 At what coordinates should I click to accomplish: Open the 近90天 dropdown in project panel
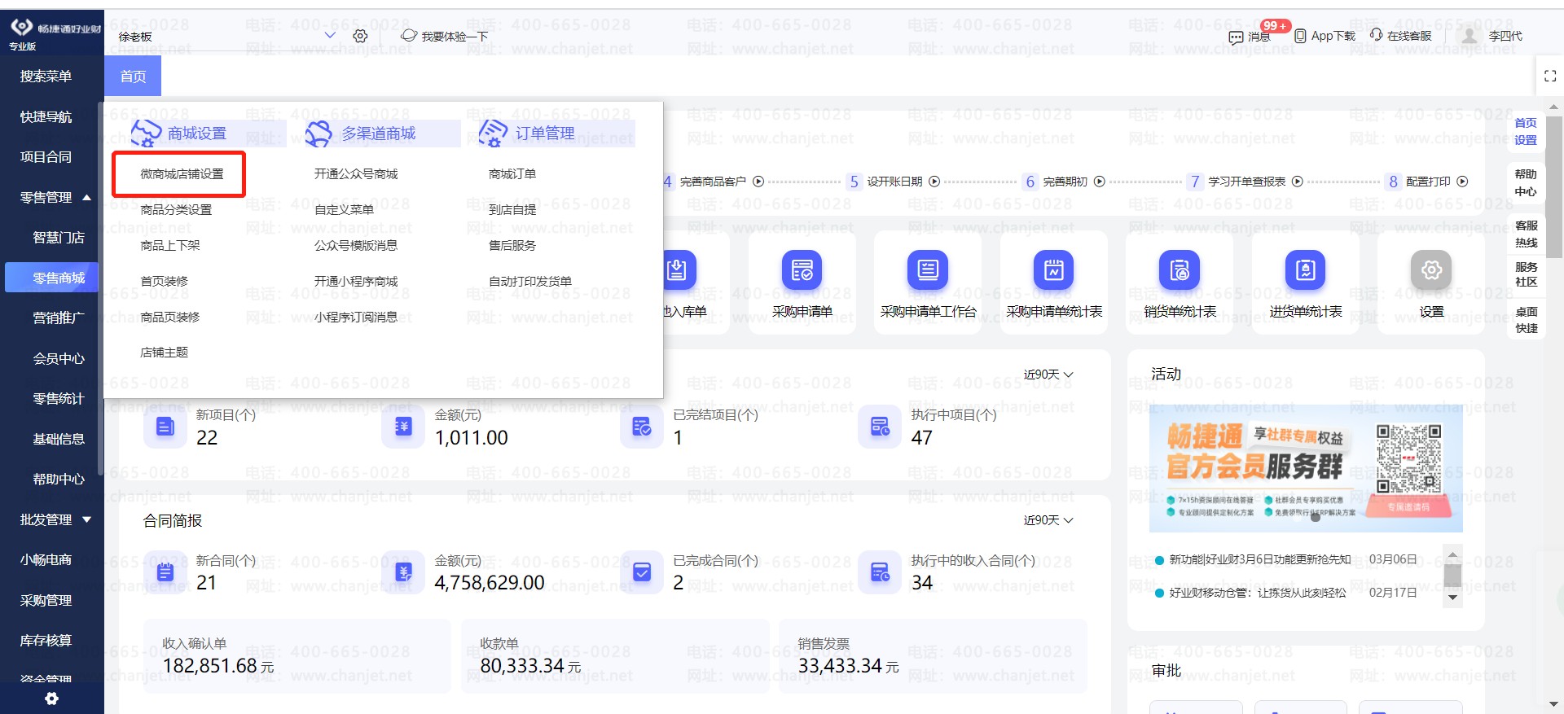[x=1048, y=375]
